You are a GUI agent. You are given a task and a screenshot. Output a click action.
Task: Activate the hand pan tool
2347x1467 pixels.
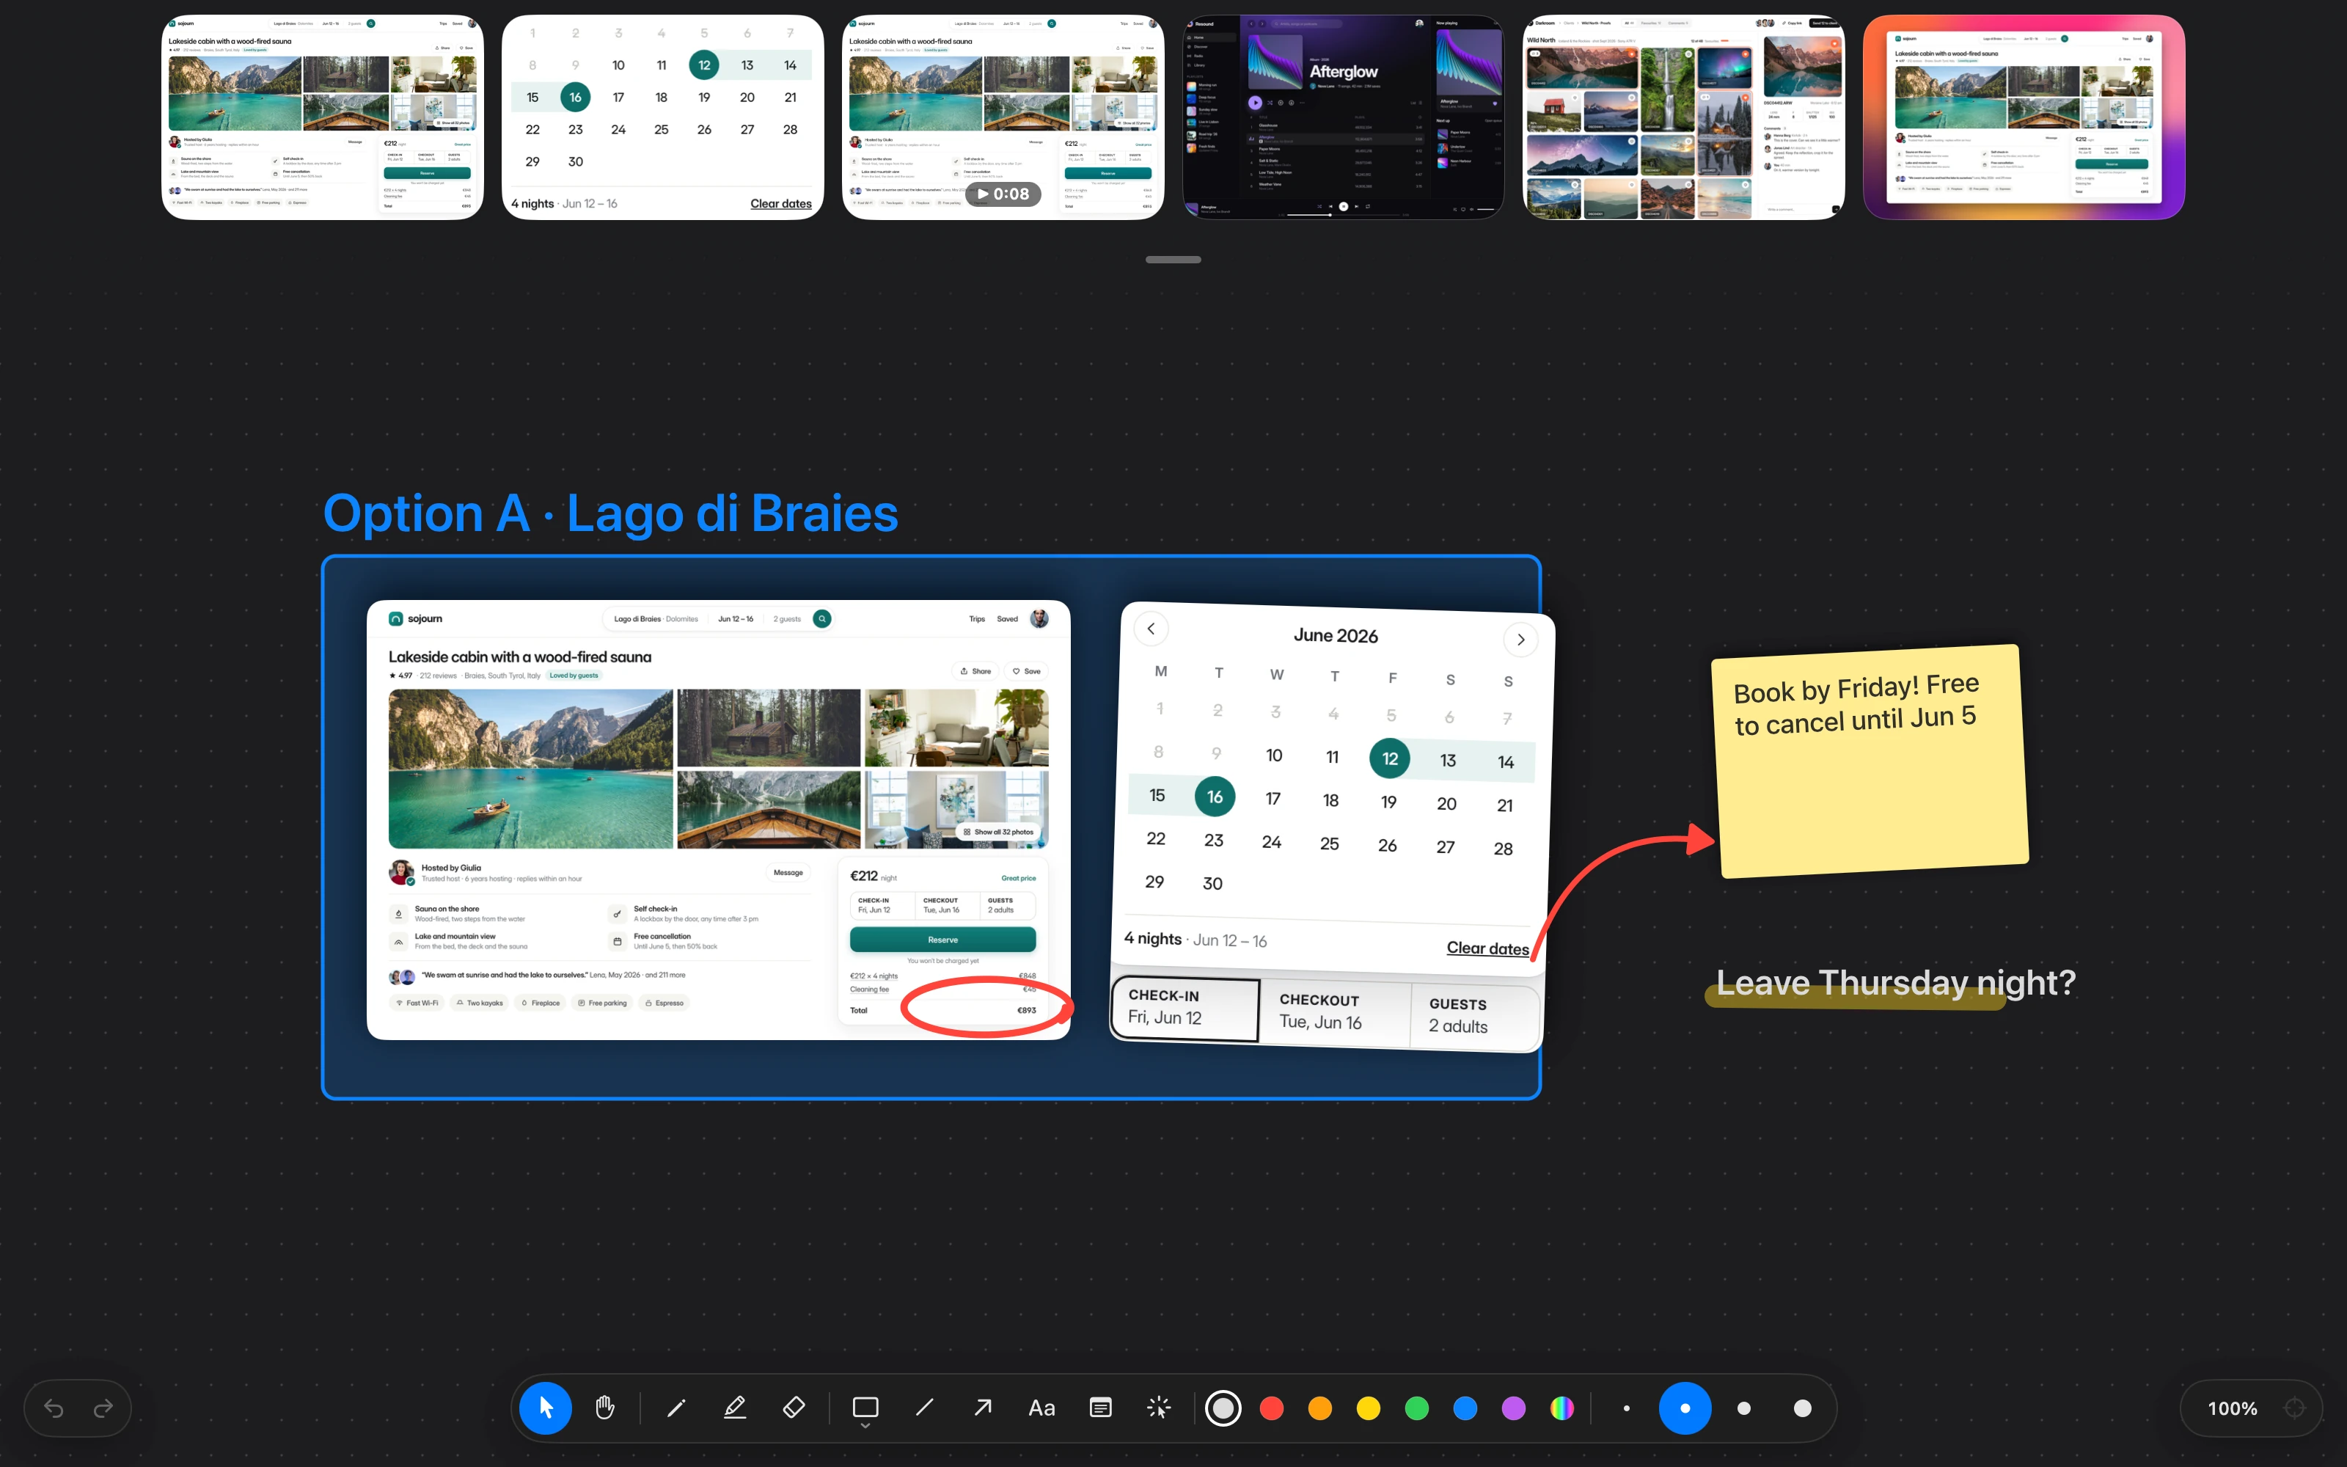tap(605, 1408)
